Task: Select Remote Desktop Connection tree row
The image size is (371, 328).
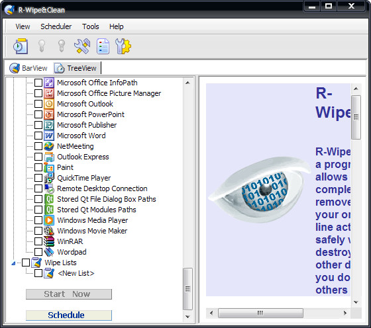Action: [x=102, y=188]
